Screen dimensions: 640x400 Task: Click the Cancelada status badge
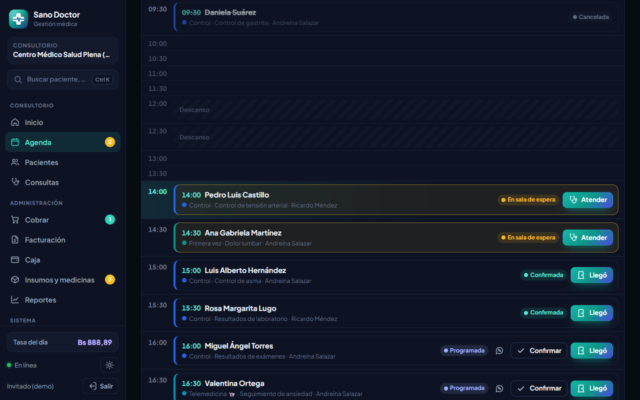590,17
